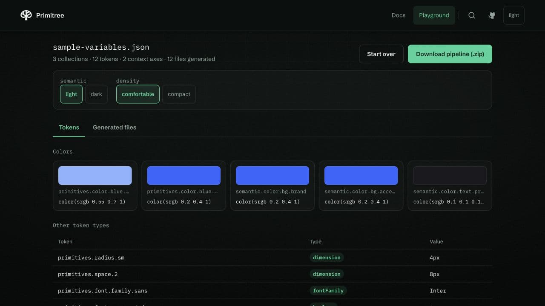Click the dimension badge for radius.sm

point(327,258)
